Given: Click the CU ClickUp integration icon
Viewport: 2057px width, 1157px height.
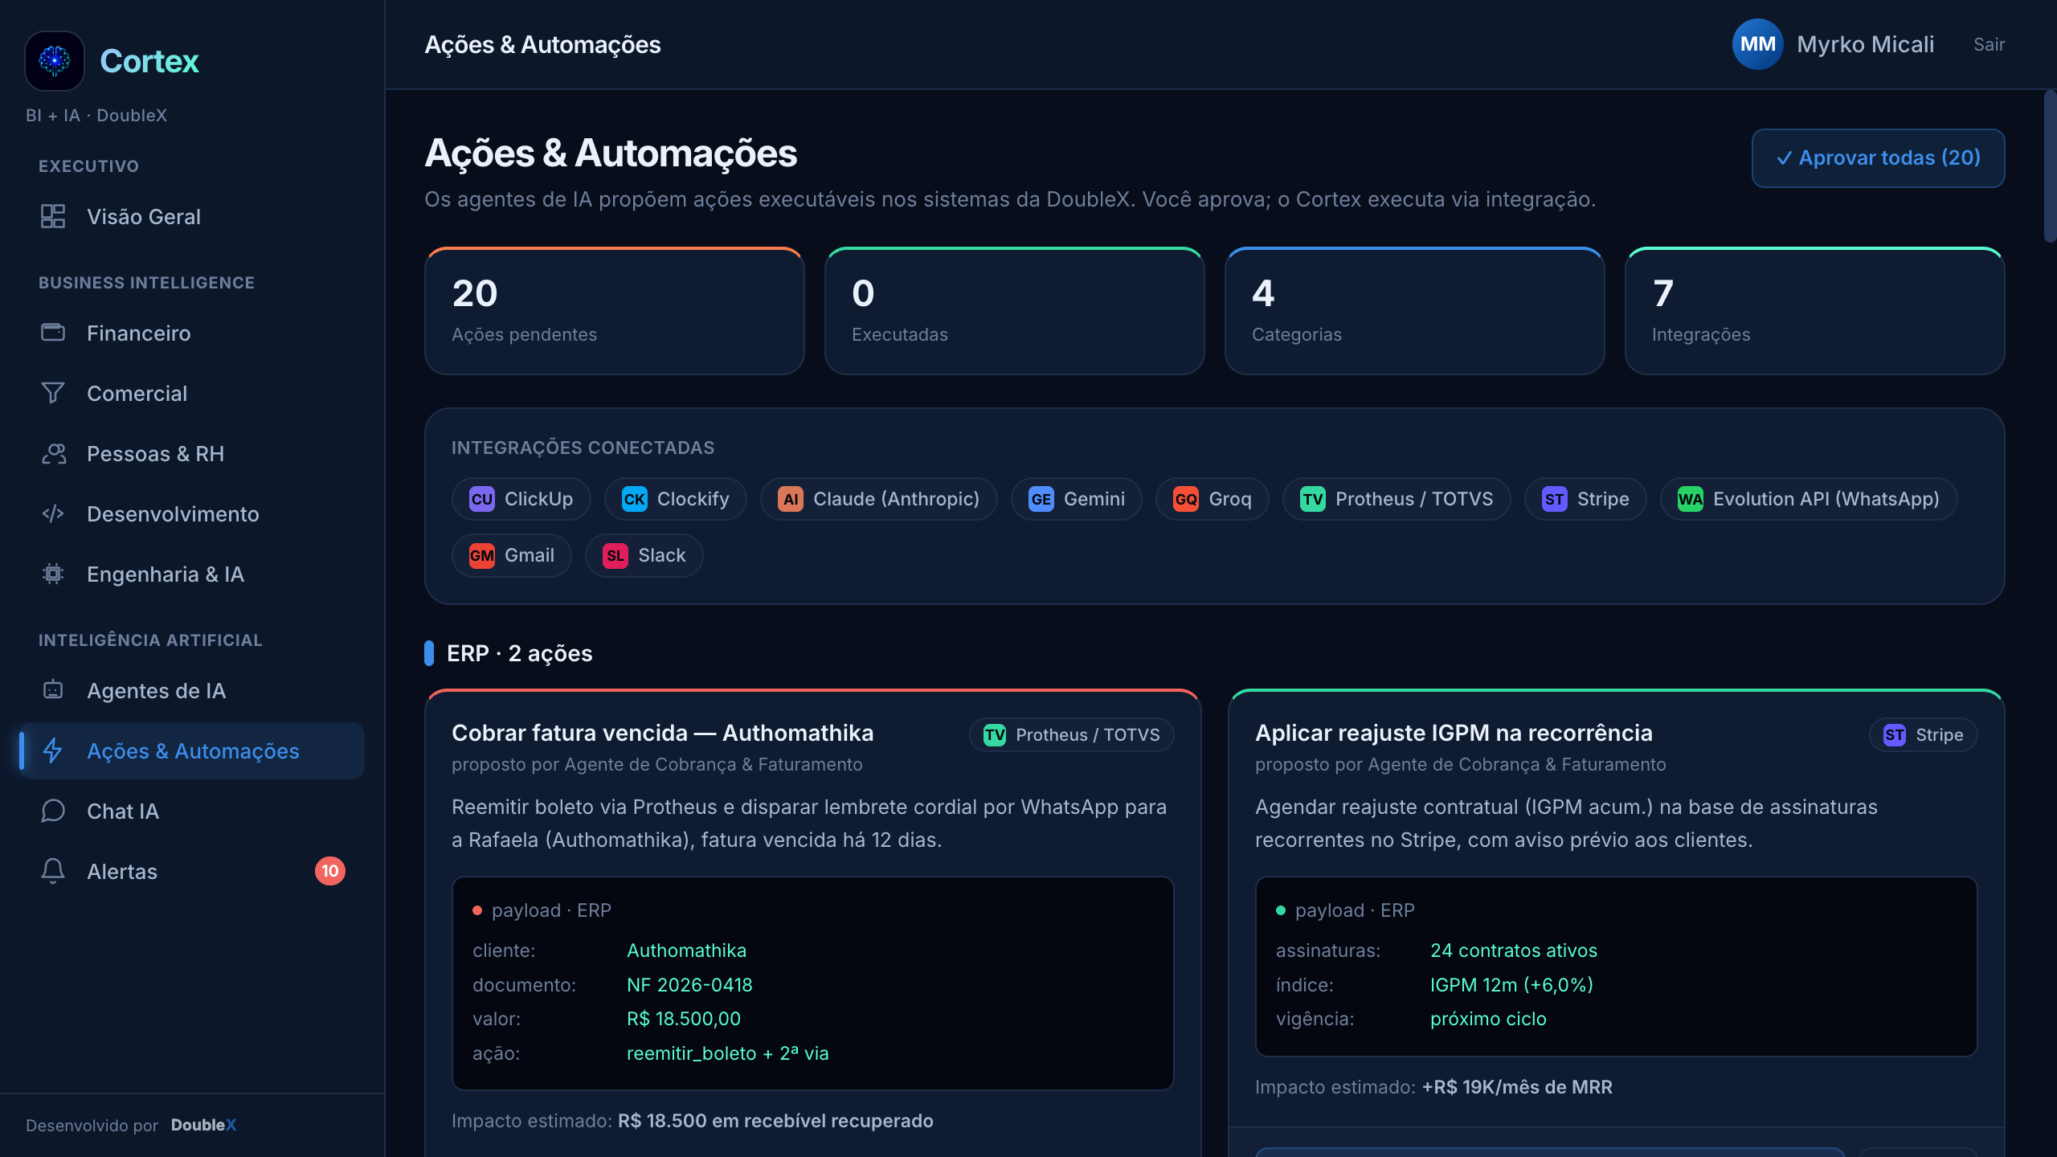Looking at the screenshot, I should click(x=482, y=499).
